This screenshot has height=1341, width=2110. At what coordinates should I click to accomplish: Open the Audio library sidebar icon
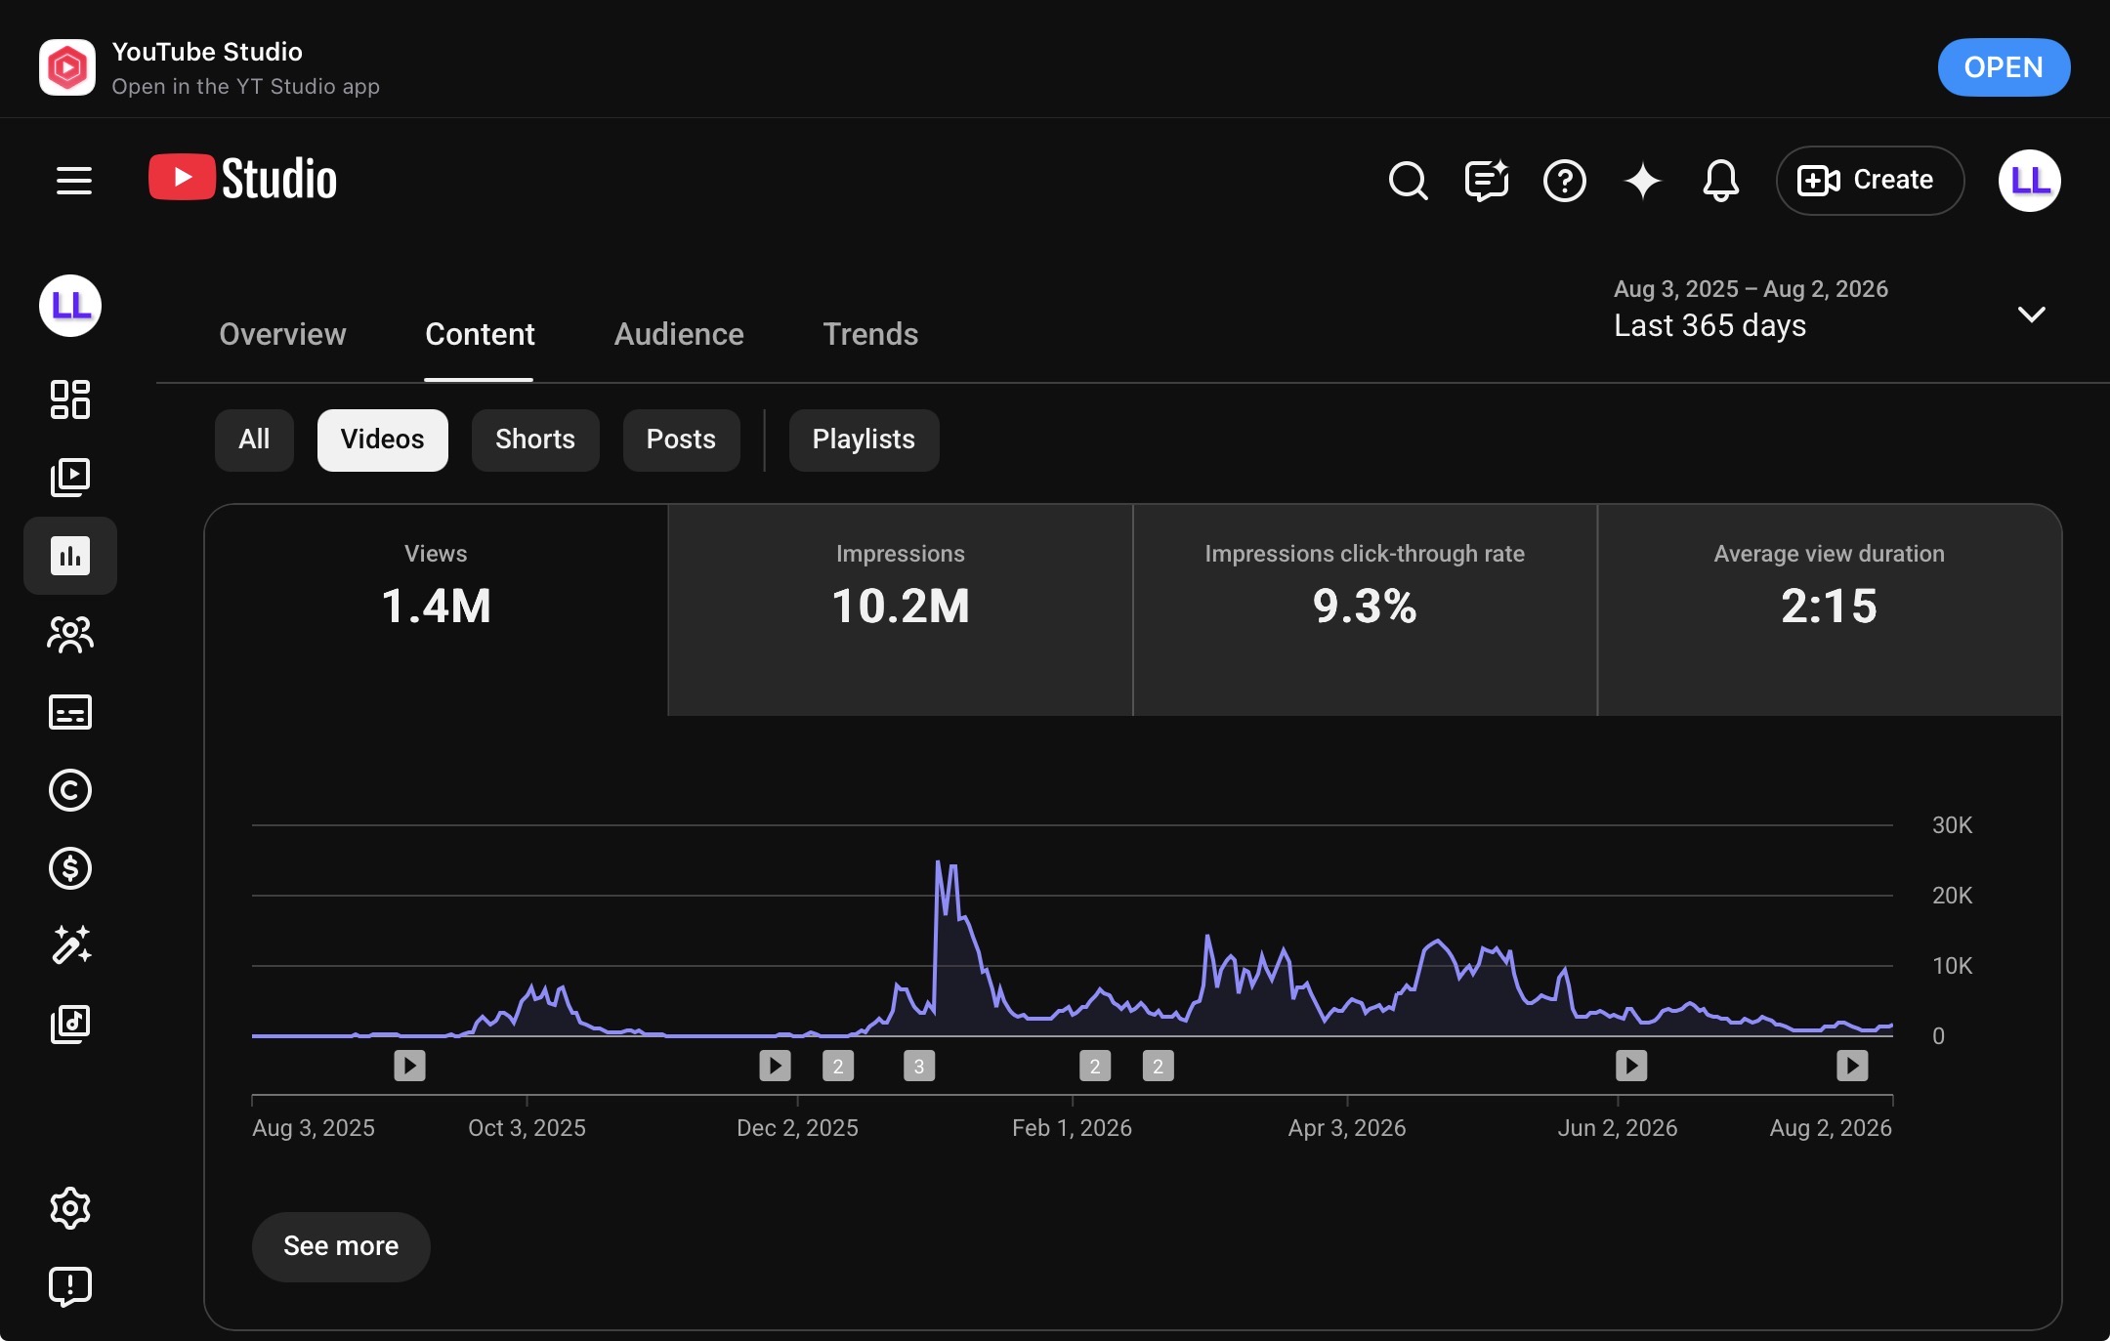click(70, 1025)
